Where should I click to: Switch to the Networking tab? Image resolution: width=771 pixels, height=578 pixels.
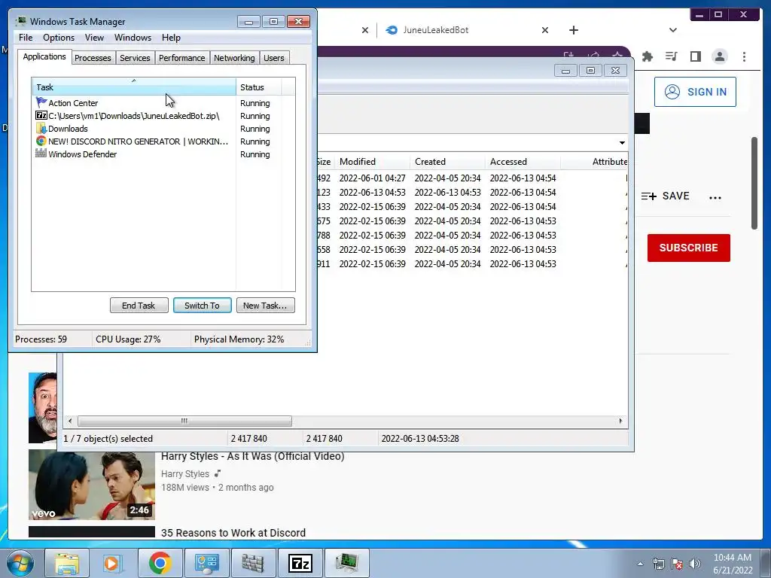tap(234, 58)
